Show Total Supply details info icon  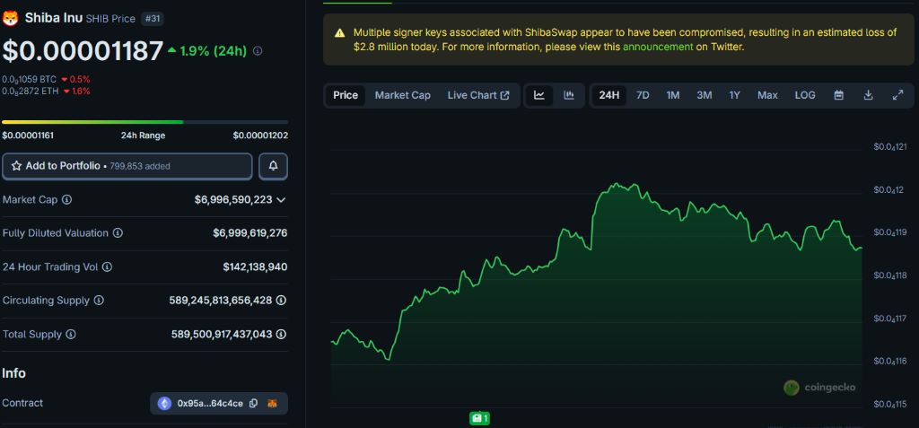tap(281, 334)
